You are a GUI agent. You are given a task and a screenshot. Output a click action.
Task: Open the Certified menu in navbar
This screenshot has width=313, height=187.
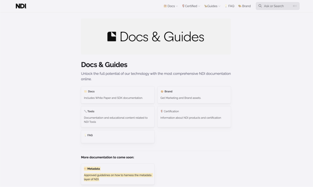[191, 6]
